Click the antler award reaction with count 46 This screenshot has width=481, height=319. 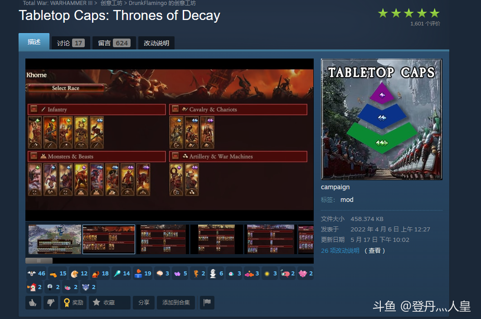31,273
